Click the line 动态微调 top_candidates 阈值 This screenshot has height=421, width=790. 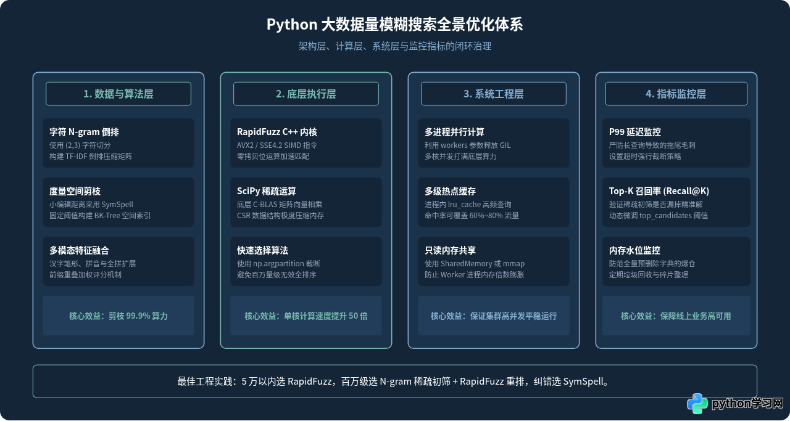tap(659, 216)
